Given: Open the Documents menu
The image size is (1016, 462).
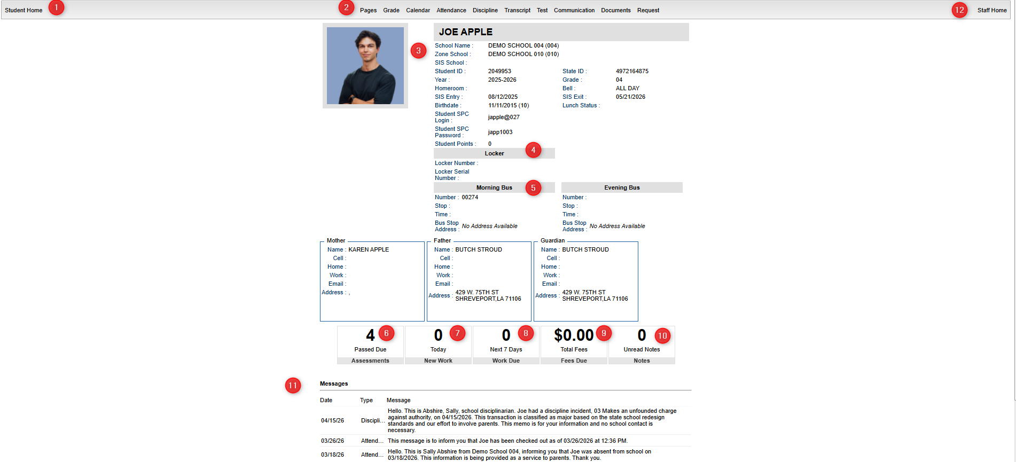Looking at the screenshot, I should (616, 10).
